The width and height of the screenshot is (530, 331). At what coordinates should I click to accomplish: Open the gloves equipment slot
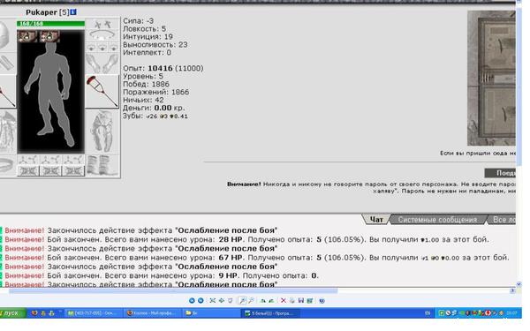(x=102, y=64)
